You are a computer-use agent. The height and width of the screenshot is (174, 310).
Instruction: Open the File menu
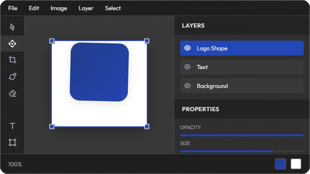(x=13, y=8)
